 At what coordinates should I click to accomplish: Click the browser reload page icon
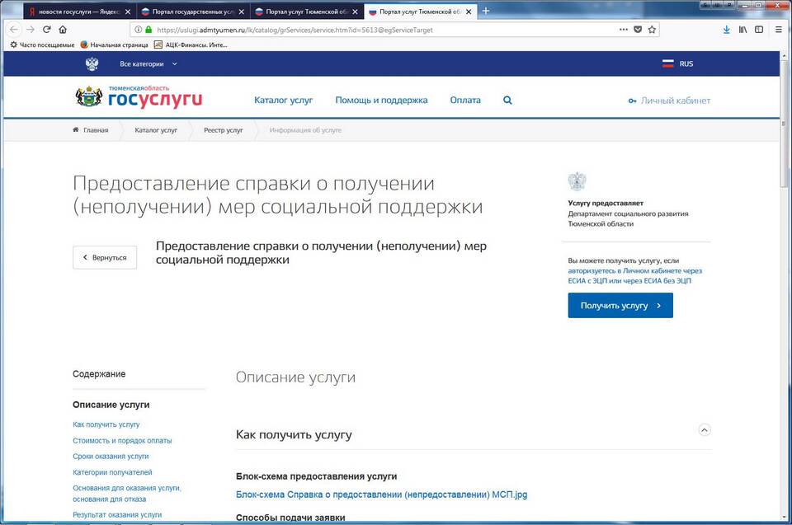coord(47,29)
